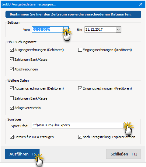Viewport: 146px width, 167px height.
Task: Toggle the Abschreibungen checkbox
Action: click(12, 69)
